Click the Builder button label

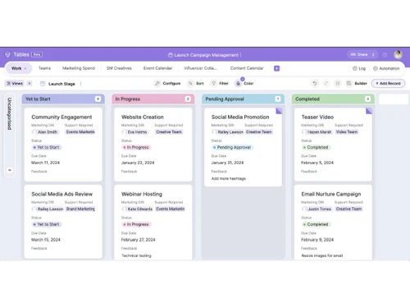pos(361,83)
